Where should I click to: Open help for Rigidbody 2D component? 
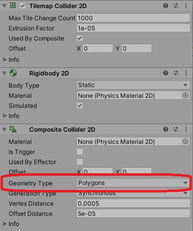[x=166, y=73]
